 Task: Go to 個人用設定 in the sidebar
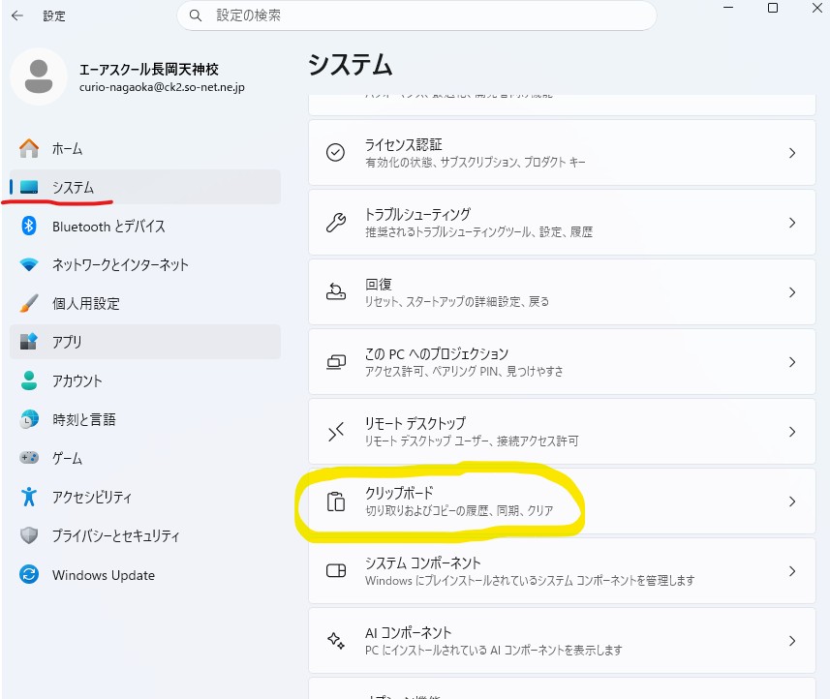(x=85, y=303)
